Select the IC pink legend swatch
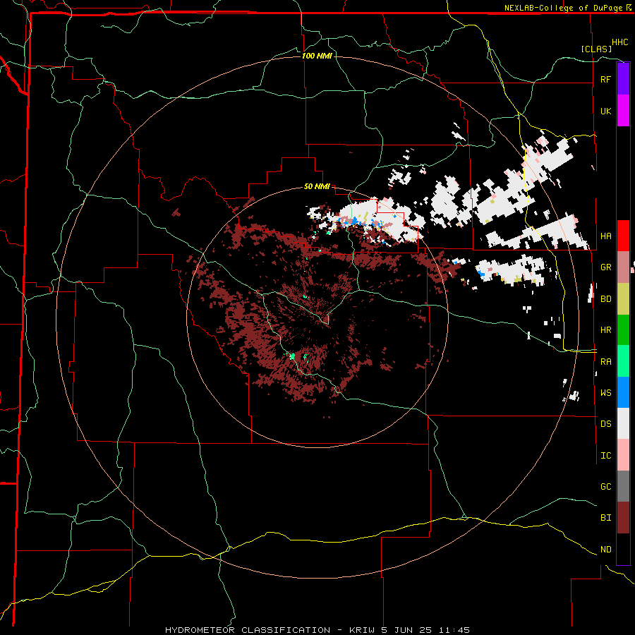The image size is (635, 635). pyautogui.click(x=623, y=455)
